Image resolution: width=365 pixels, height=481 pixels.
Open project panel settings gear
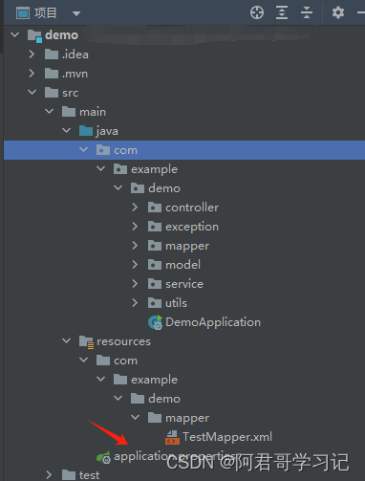click(x=338, y=12)
